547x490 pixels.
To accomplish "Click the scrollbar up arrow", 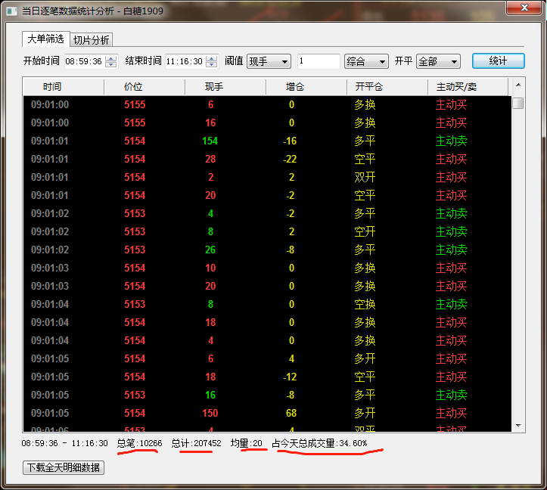I will click(518, 86).
